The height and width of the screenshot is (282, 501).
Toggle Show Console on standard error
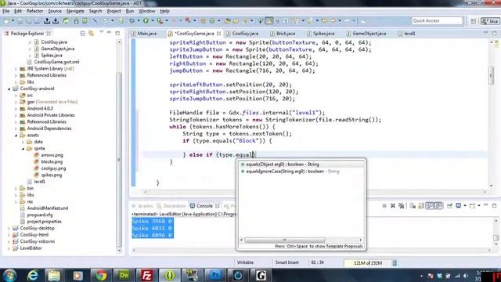tap(438, 205)
